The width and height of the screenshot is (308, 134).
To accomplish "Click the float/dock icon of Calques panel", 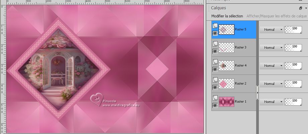I will coord(301,8).
